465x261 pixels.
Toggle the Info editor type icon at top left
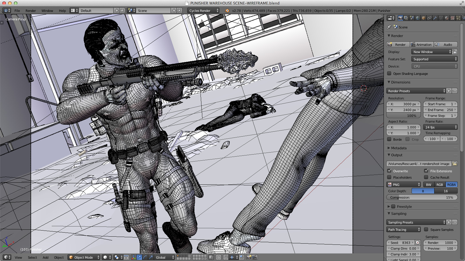tap(7, 10)
